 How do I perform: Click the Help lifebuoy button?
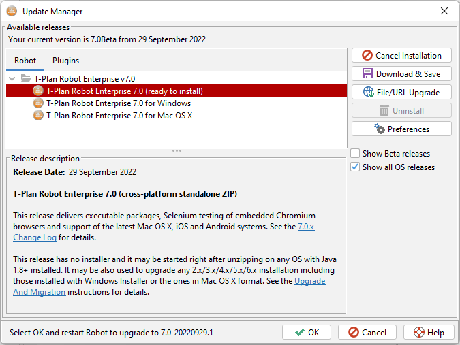tap(429, 332)
